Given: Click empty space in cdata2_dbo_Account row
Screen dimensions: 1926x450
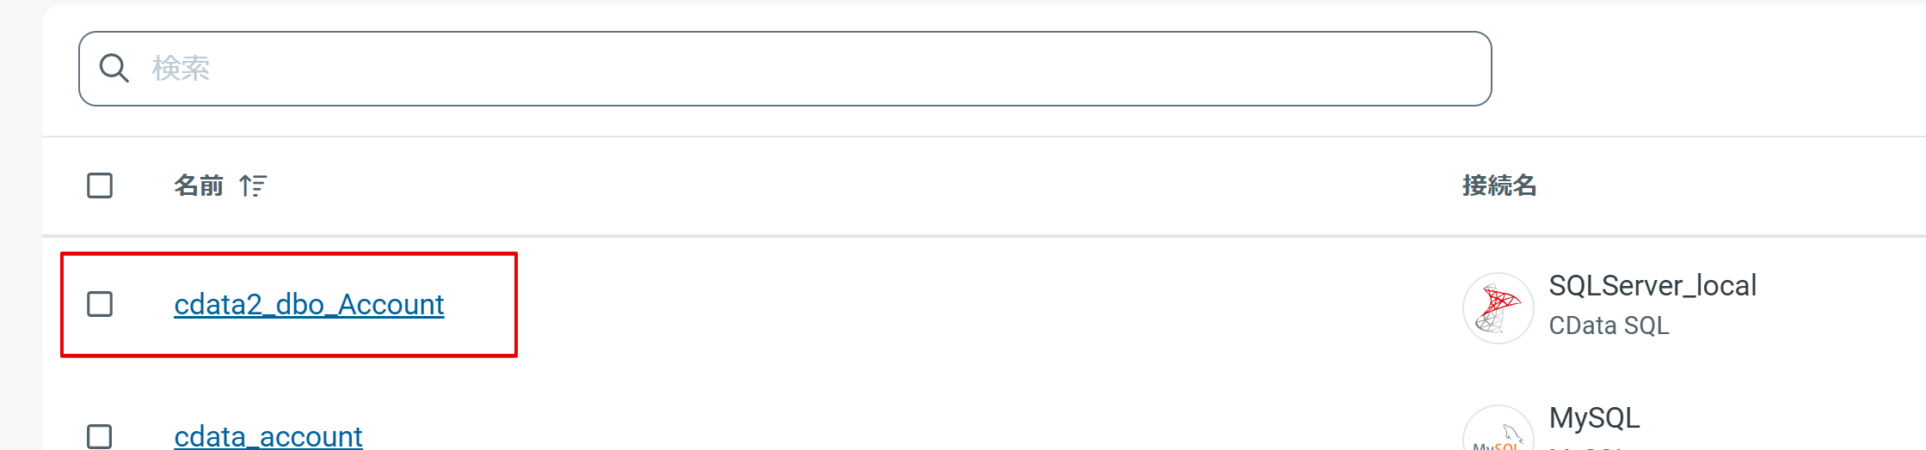Looking at the screenshot, I should [946, 305].
